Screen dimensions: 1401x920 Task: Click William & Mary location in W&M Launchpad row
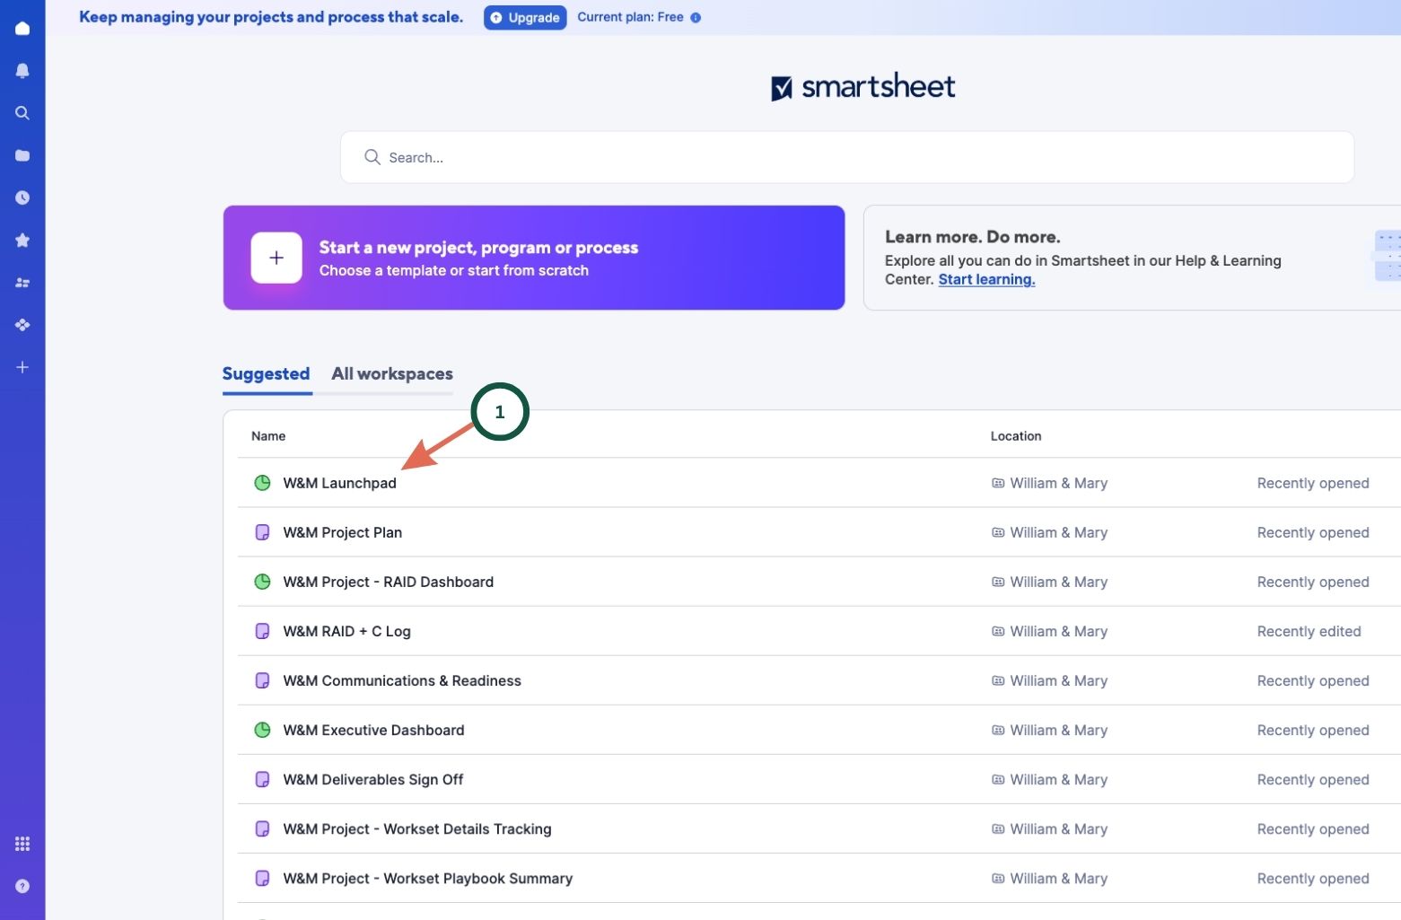[1049, 483]
